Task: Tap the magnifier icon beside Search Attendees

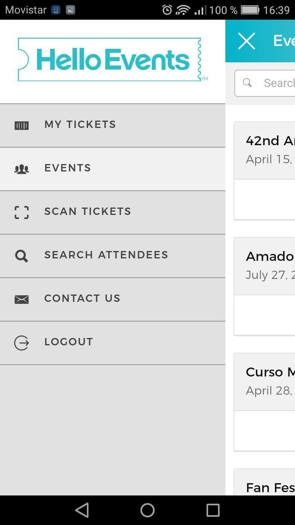Action: click(x=22, y=256)
